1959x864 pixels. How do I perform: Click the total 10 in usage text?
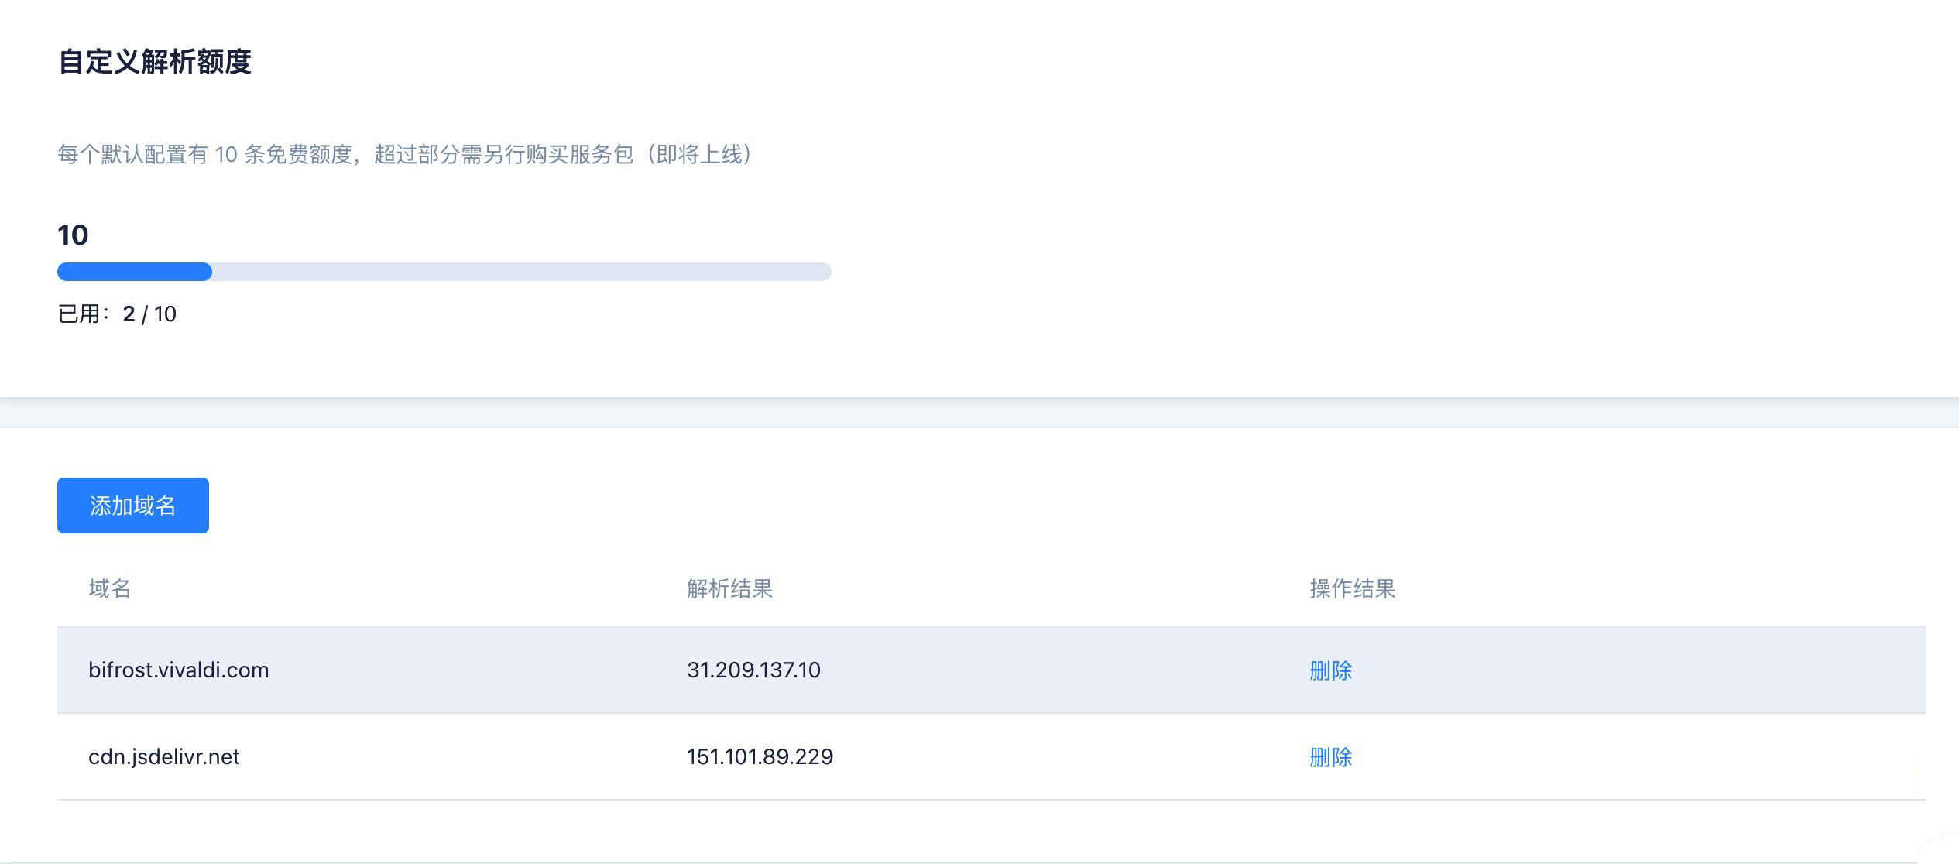[165, 314]
